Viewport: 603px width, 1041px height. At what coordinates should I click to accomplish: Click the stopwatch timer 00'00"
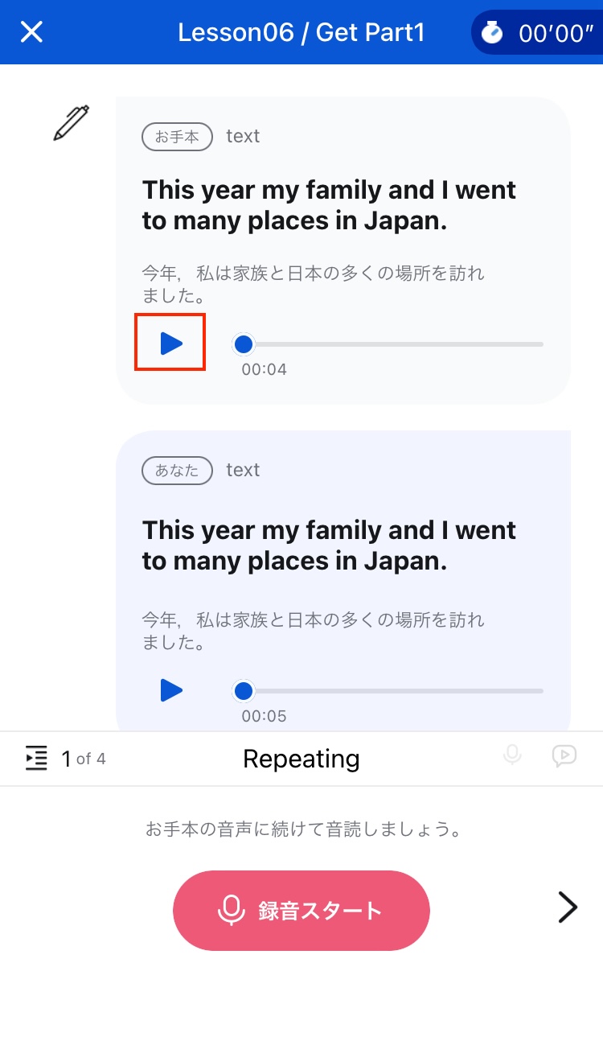click(x=537, y=33)
